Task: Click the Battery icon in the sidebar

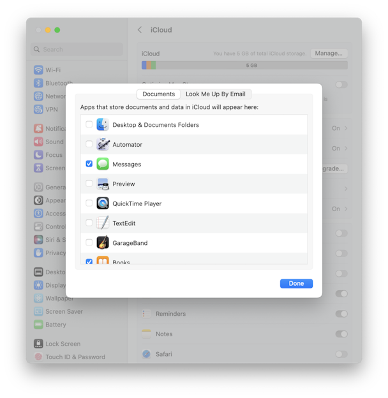Action: pos(38,325)
